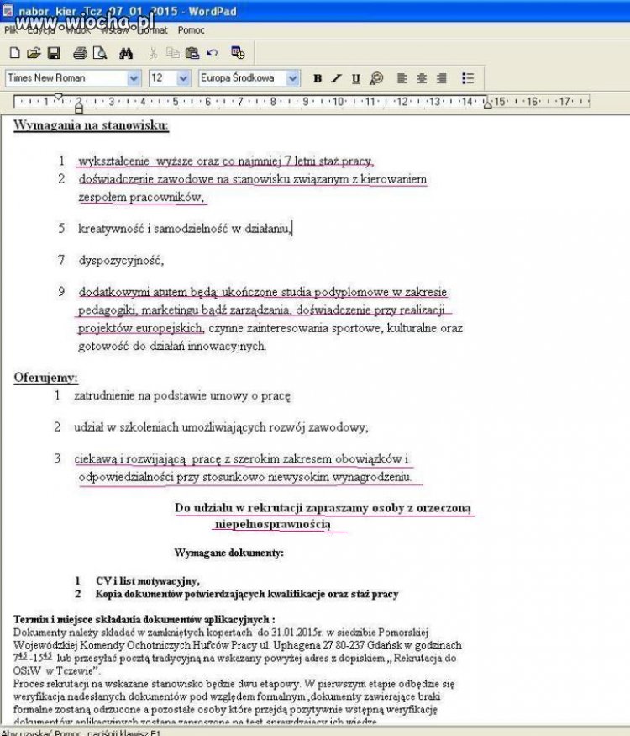Viewport: 630px width, 736px height.
Task: Open the Times New Roman font dropdown
Action: pos(134,78)
